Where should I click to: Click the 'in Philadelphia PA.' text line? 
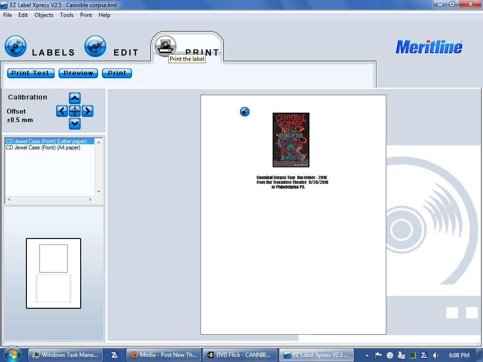[x=288, y=187]
